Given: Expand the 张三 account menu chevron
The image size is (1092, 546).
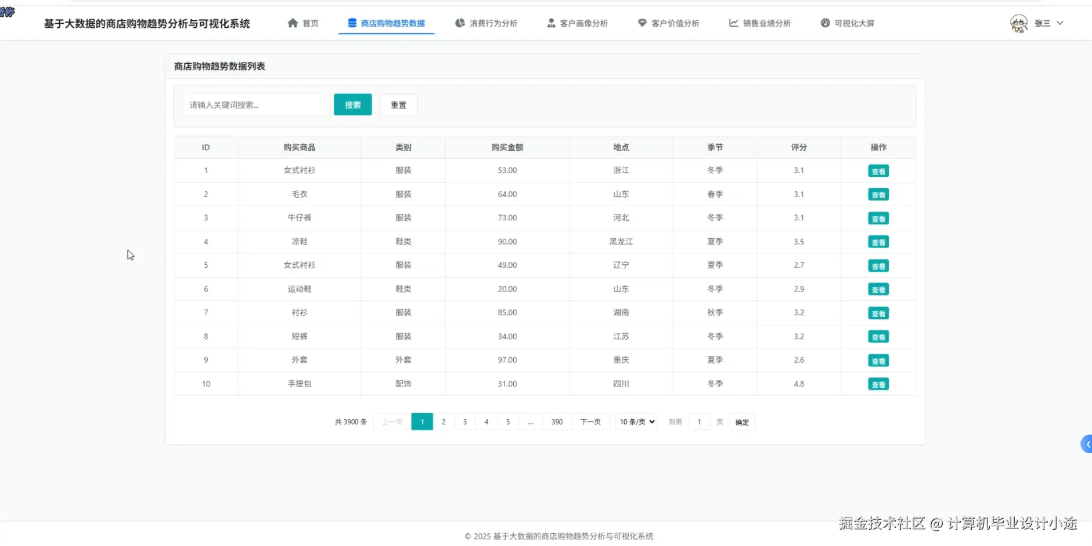Looking at the screenshot, I should tap(1061, 24).
